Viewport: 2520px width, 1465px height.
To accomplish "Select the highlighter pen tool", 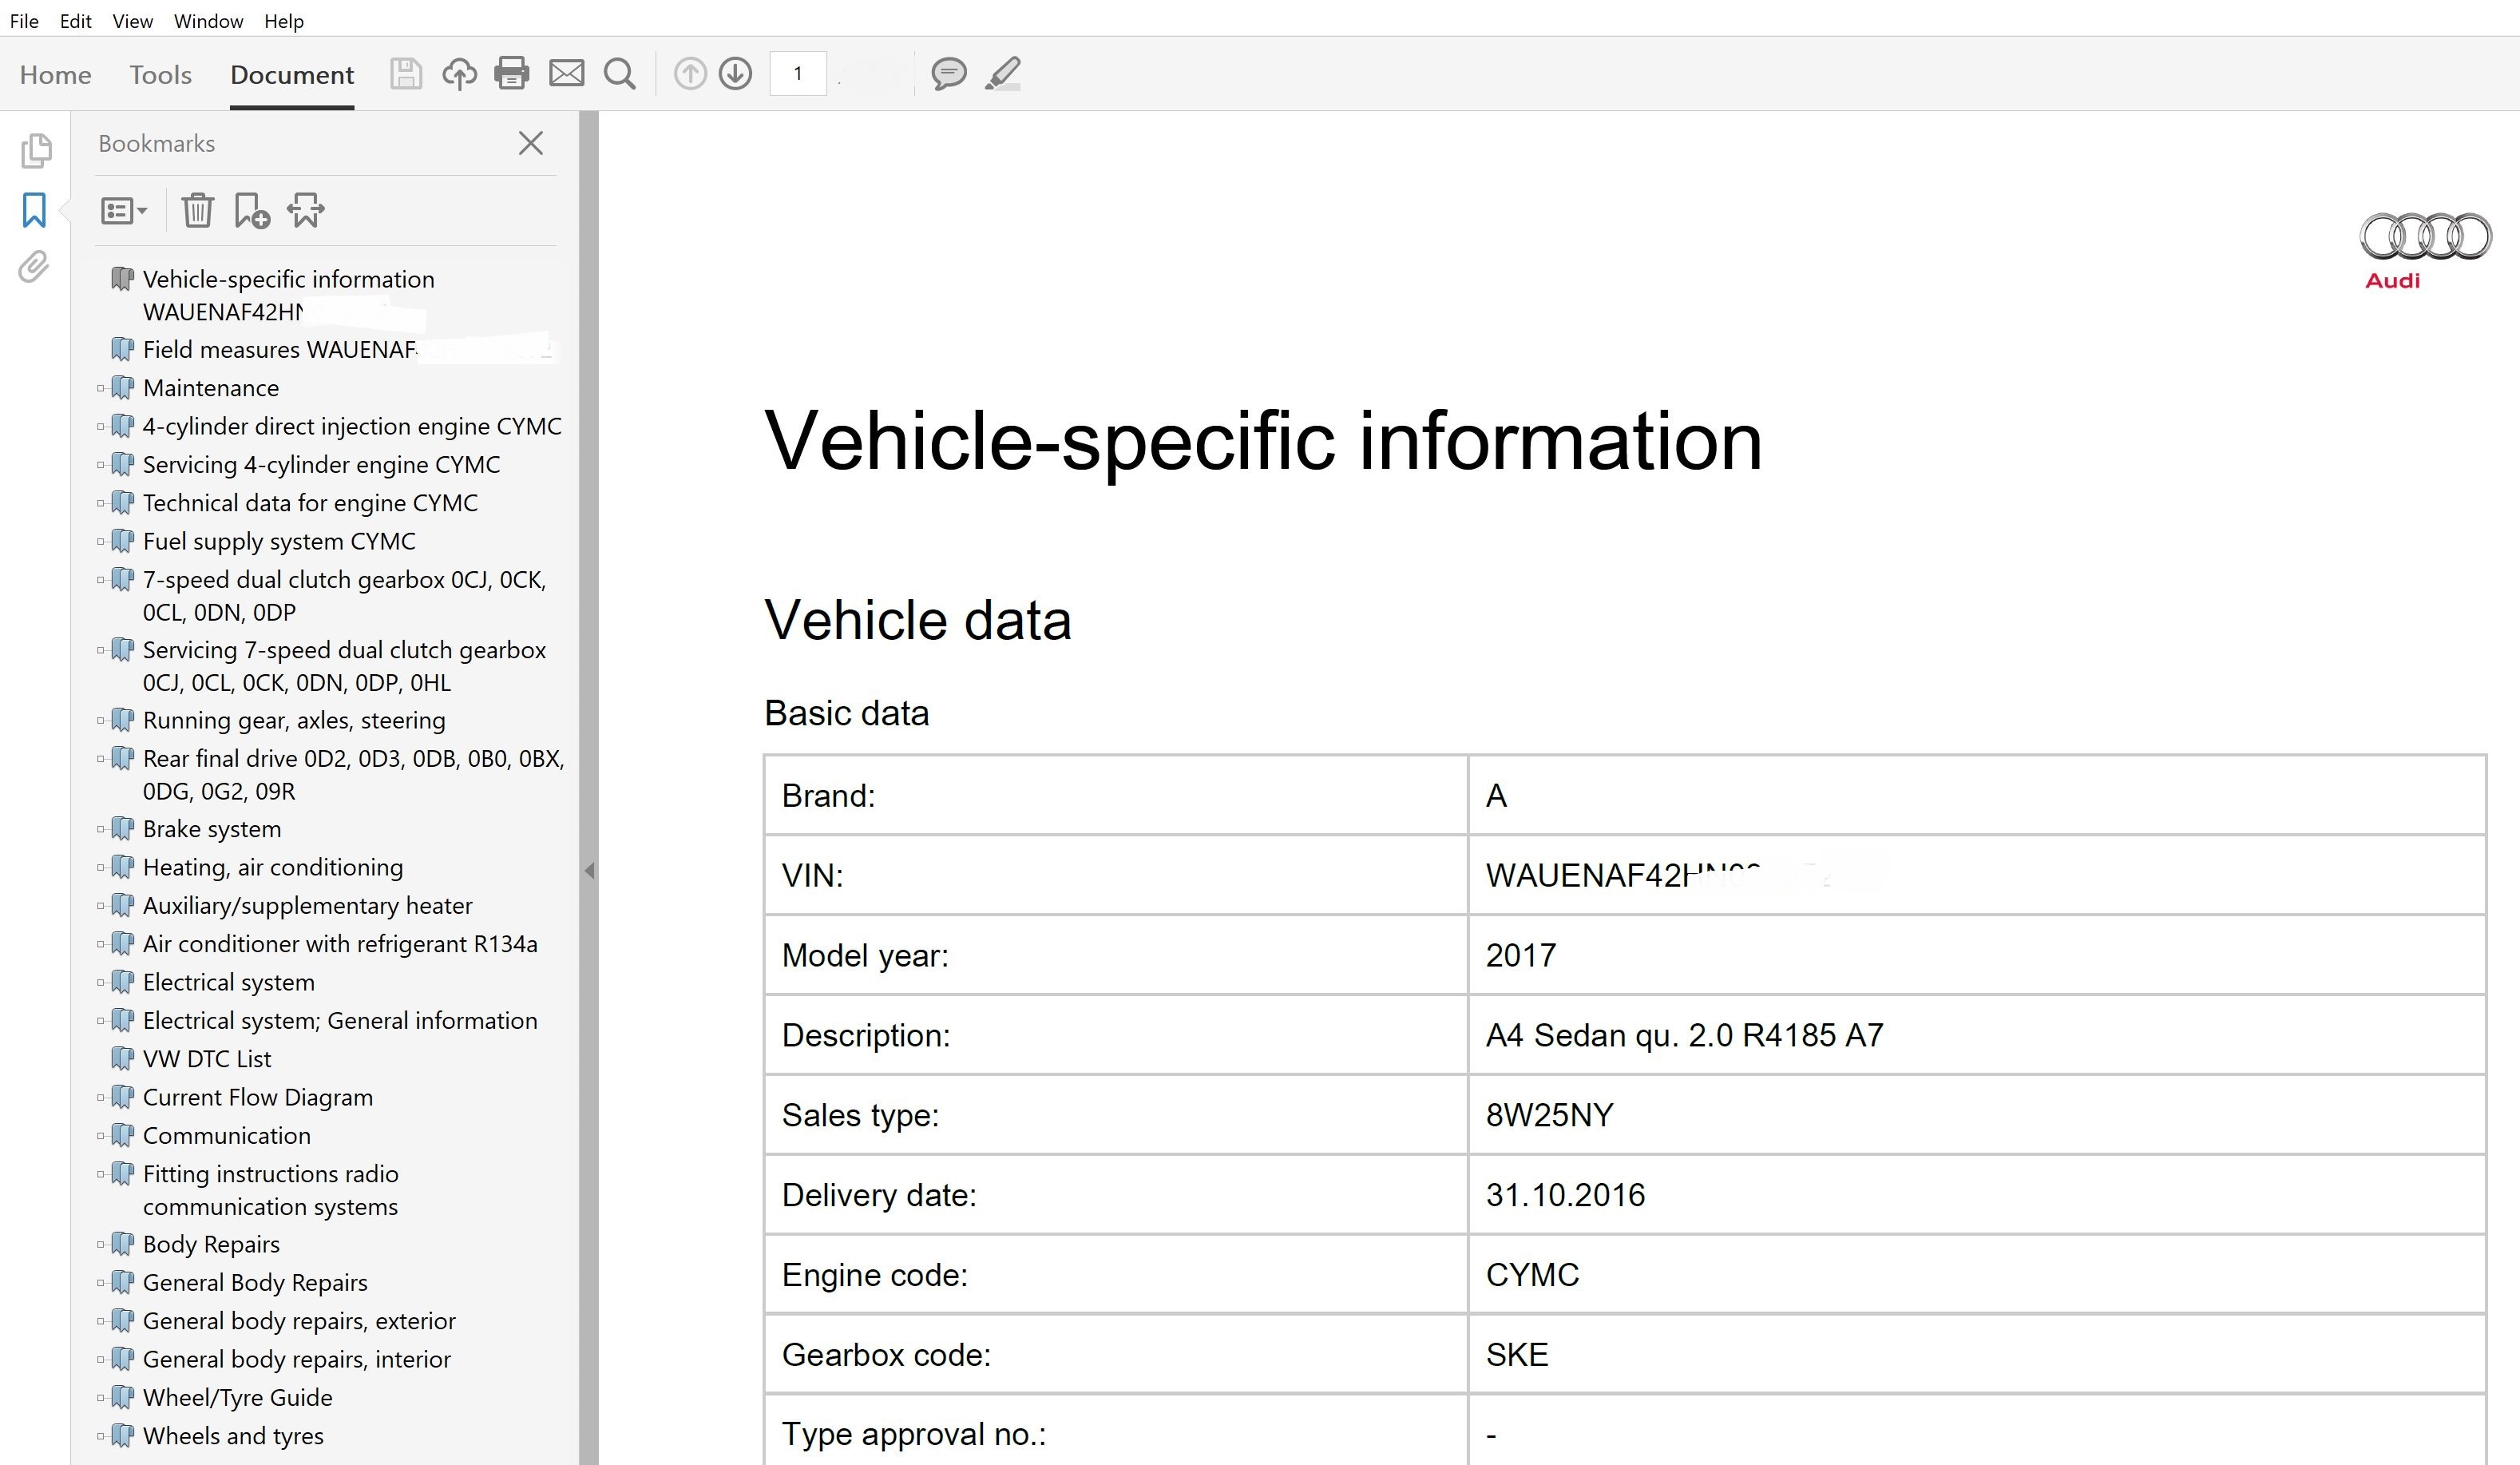I will [x=1002, y=73].
